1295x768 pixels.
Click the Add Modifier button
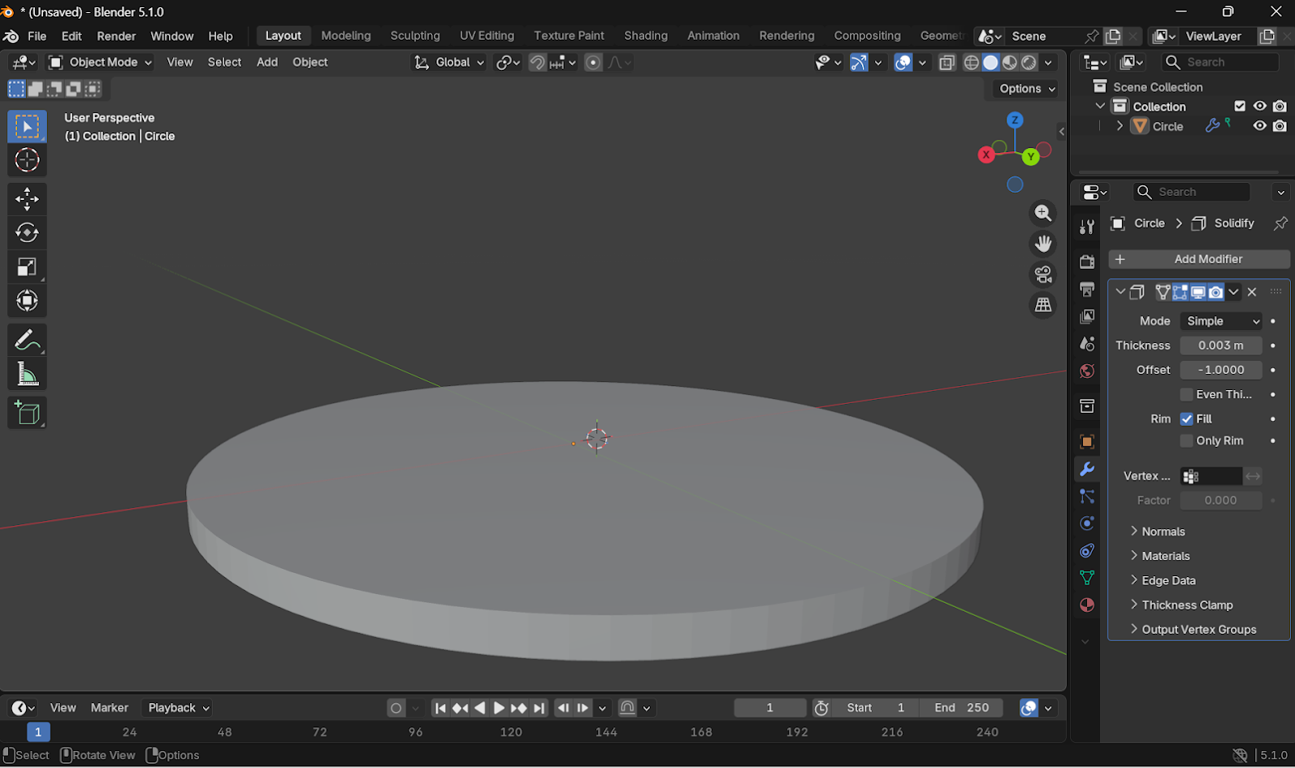[x=1199, y=259]
